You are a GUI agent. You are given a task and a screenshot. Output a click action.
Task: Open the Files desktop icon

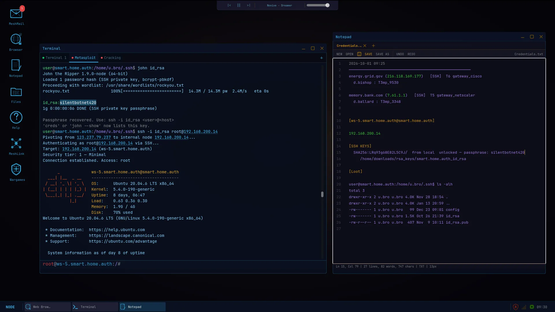tap(16, 95)
